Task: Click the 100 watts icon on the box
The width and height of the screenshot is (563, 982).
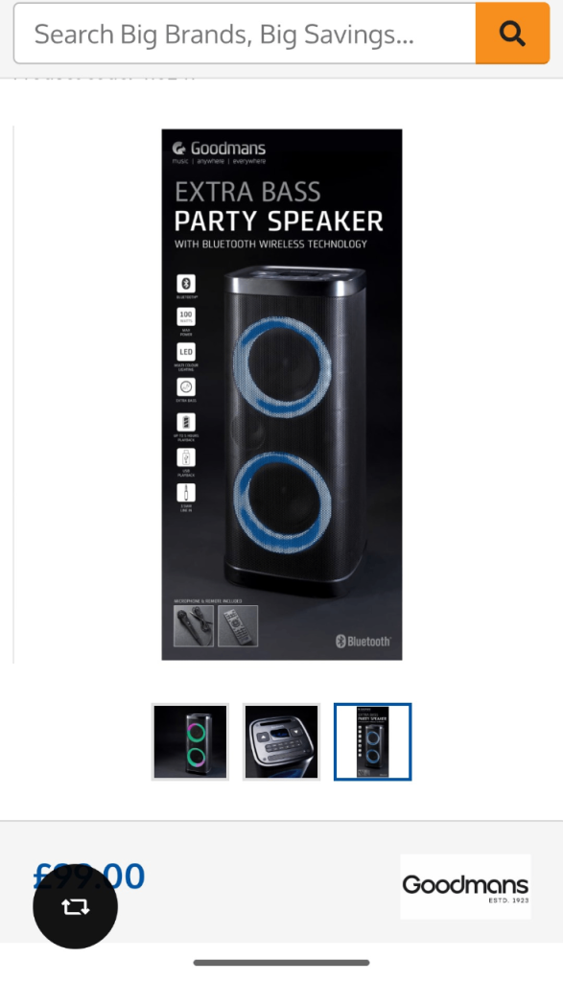Action: [186, 316]
